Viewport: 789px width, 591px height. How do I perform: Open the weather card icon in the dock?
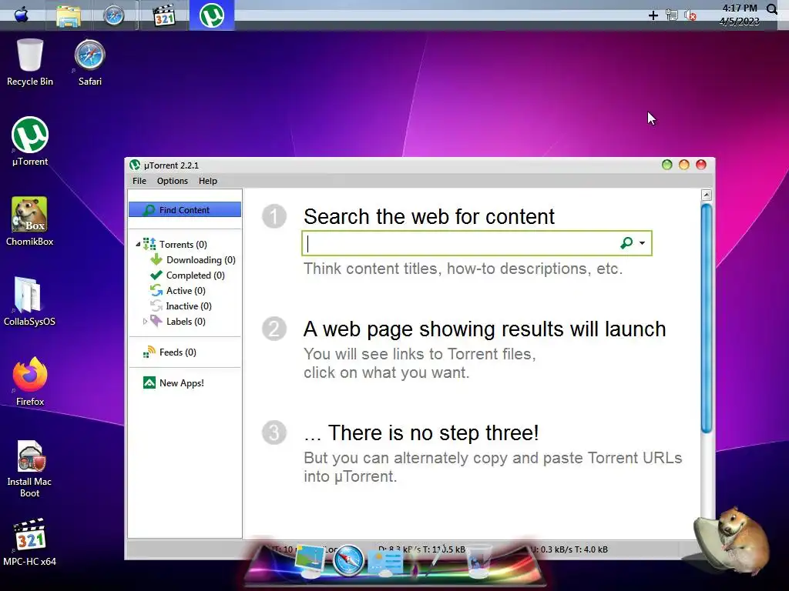point(385,563)
